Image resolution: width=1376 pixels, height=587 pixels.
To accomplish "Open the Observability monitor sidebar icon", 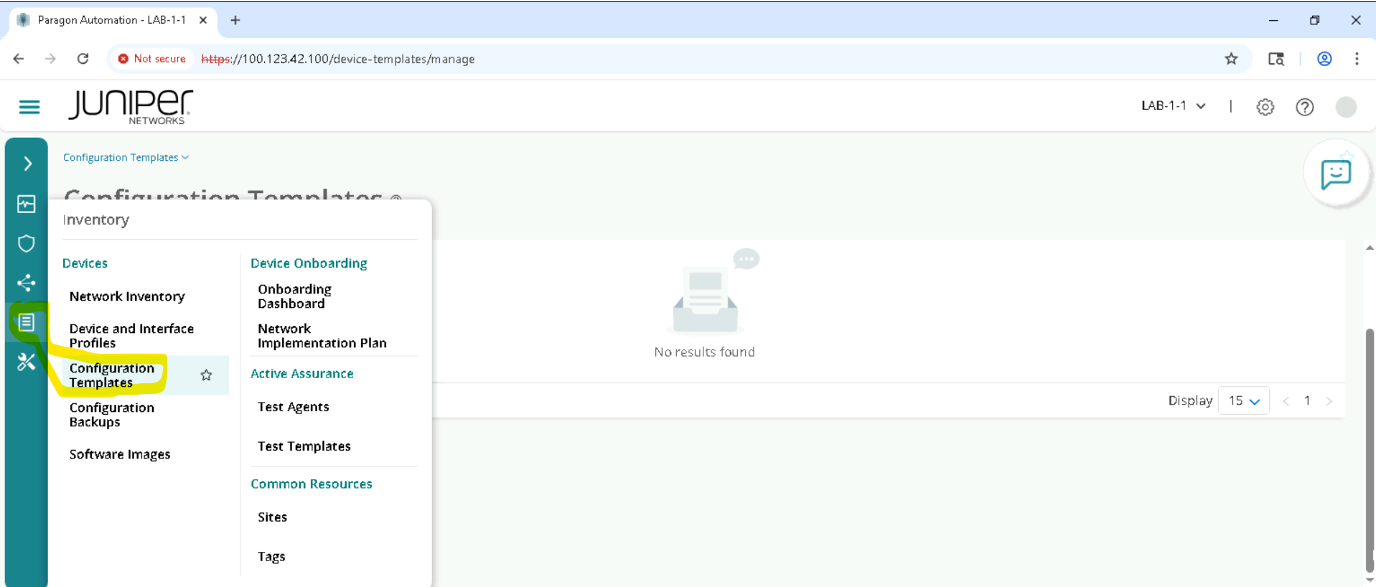I will click(x=27, y=205).
